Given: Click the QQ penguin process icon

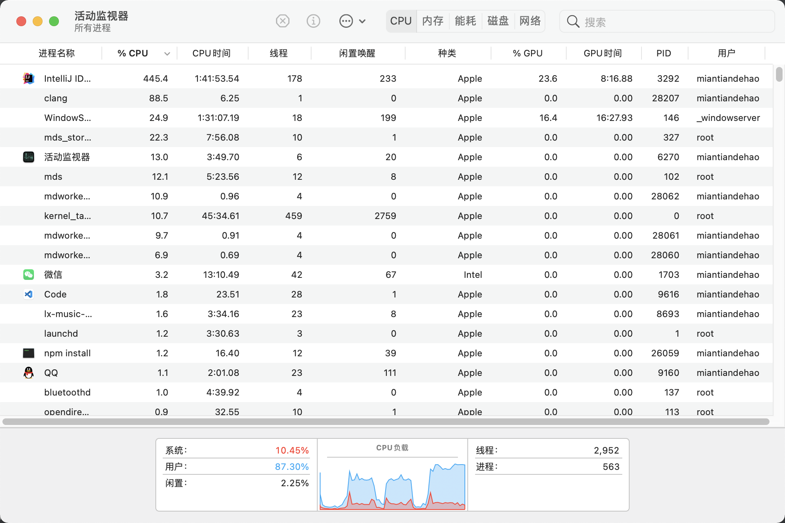Looking at the screenshot, I should tap(29, 373).
